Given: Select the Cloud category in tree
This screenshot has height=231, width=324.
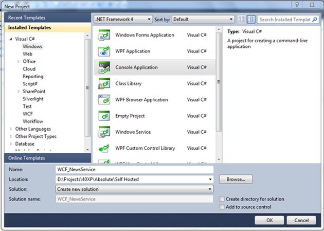Looking at the screenshot, I should pos(29,69).
